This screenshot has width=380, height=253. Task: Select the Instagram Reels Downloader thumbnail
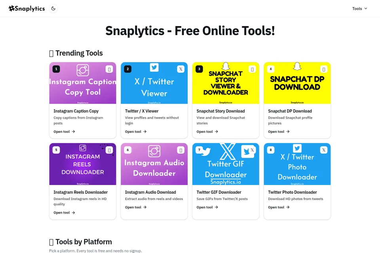[x=83, y=164]
